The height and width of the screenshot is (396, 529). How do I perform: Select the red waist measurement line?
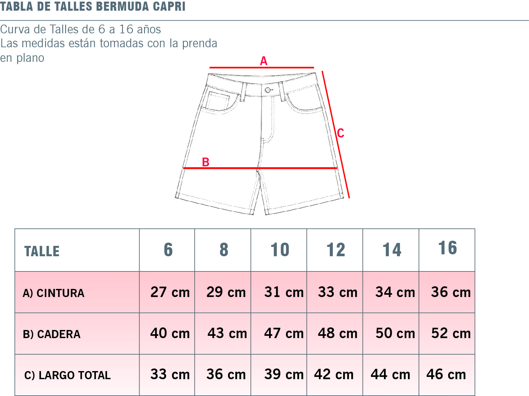click(x=262, y=68)
